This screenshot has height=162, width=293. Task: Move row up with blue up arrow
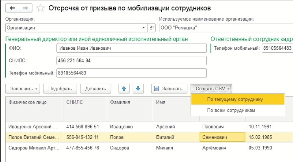click(x=124, y=89)
